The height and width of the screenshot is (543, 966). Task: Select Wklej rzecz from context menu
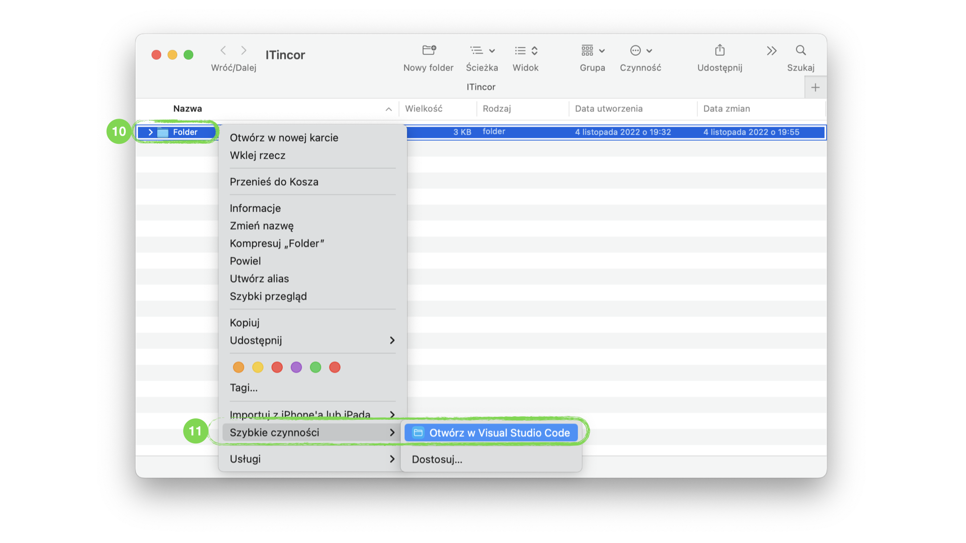coord(258,155)
